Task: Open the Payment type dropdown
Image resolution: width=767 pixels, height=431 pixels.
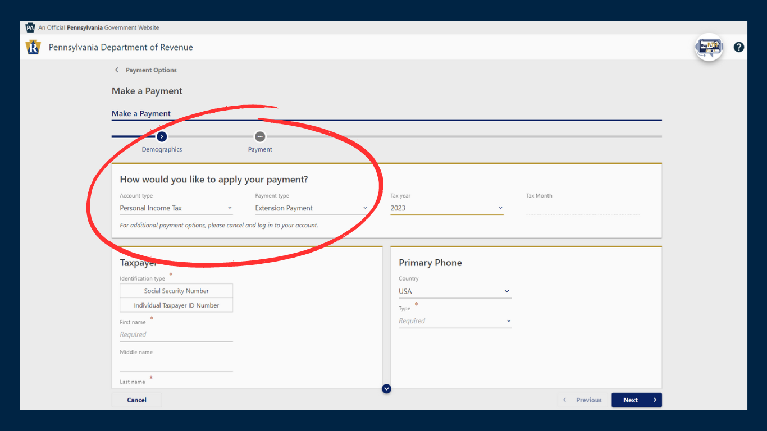Action: (311, 208)
